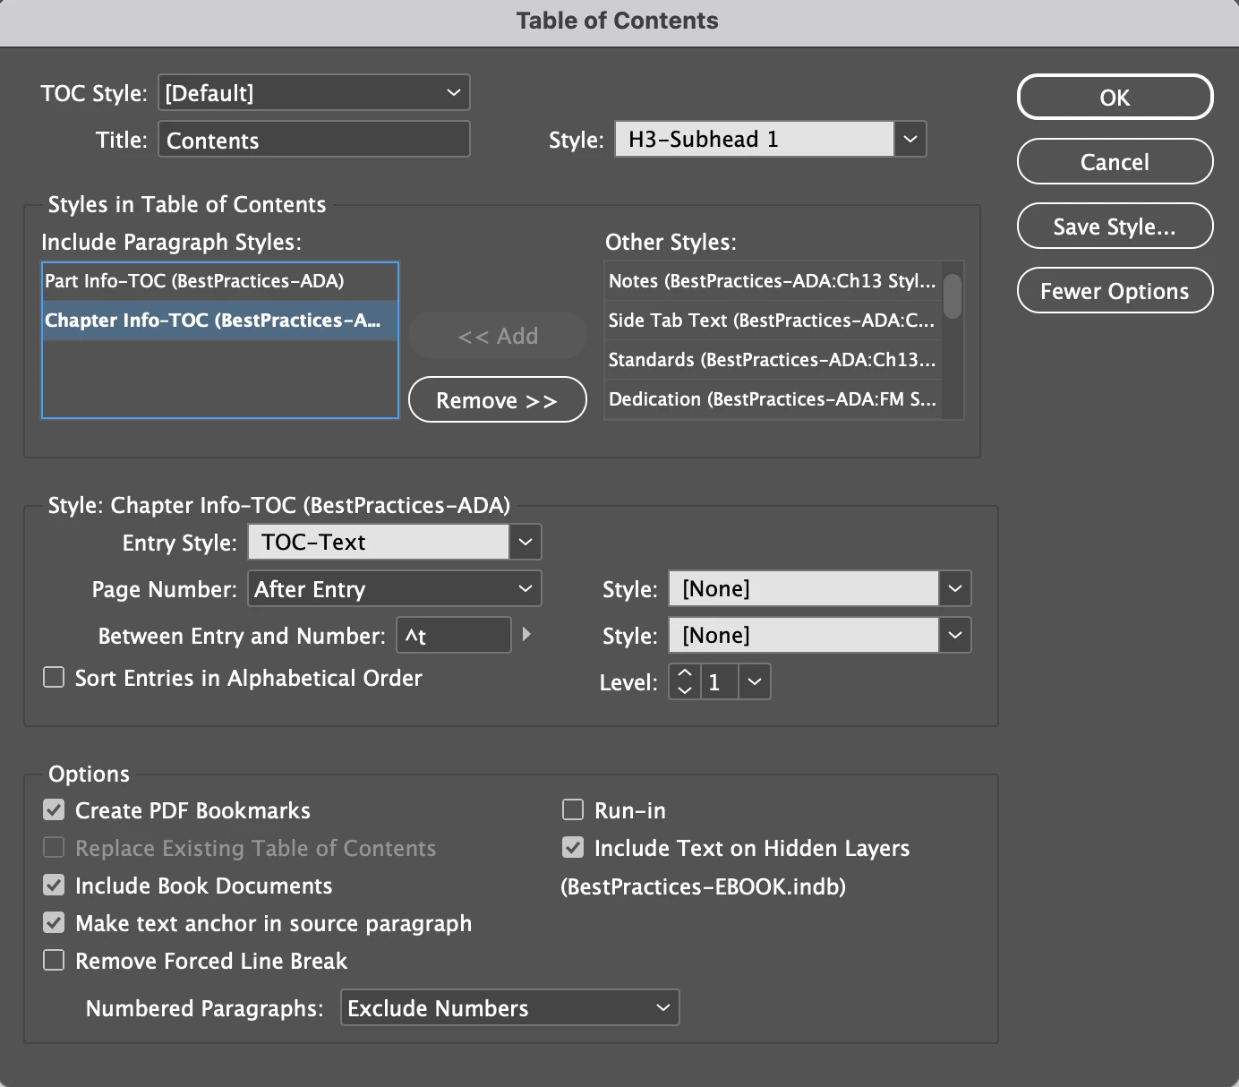Screen dimensions: 1239x1087
Task: Click the Remove >> button
Action: pos(498,399)
